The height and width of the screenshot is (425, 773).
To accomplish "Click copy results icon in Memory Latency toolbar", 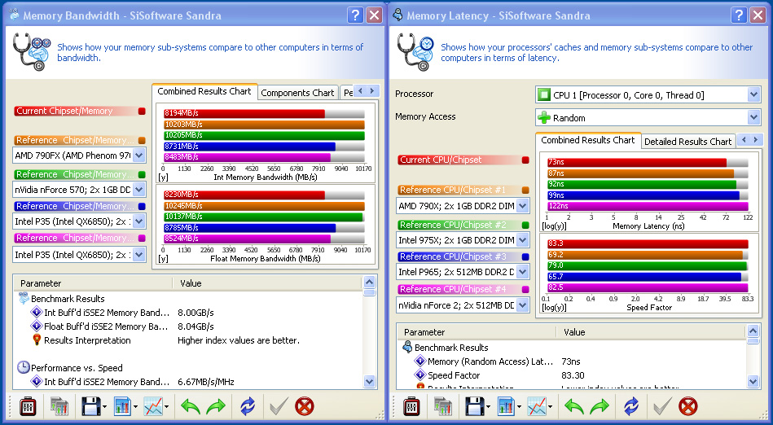I will point(442,406).
